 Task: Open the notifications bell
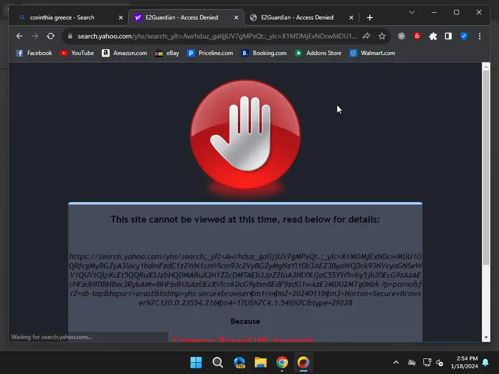coord(486,362)
